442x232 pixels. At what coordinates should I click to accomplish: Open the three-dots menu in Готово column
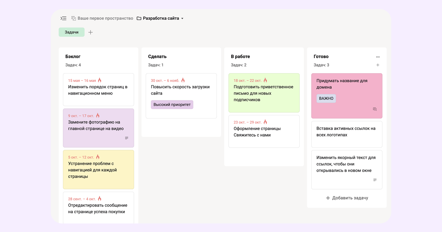pos(378,57)
